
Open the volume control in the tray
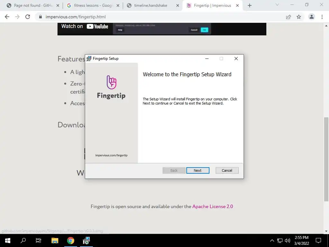click(x=288, y=241)
